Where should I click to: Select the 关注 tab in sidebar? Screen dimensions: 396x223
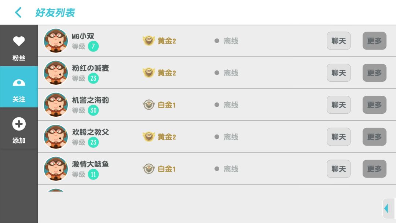pyautogui.click(x=19, y=87)
